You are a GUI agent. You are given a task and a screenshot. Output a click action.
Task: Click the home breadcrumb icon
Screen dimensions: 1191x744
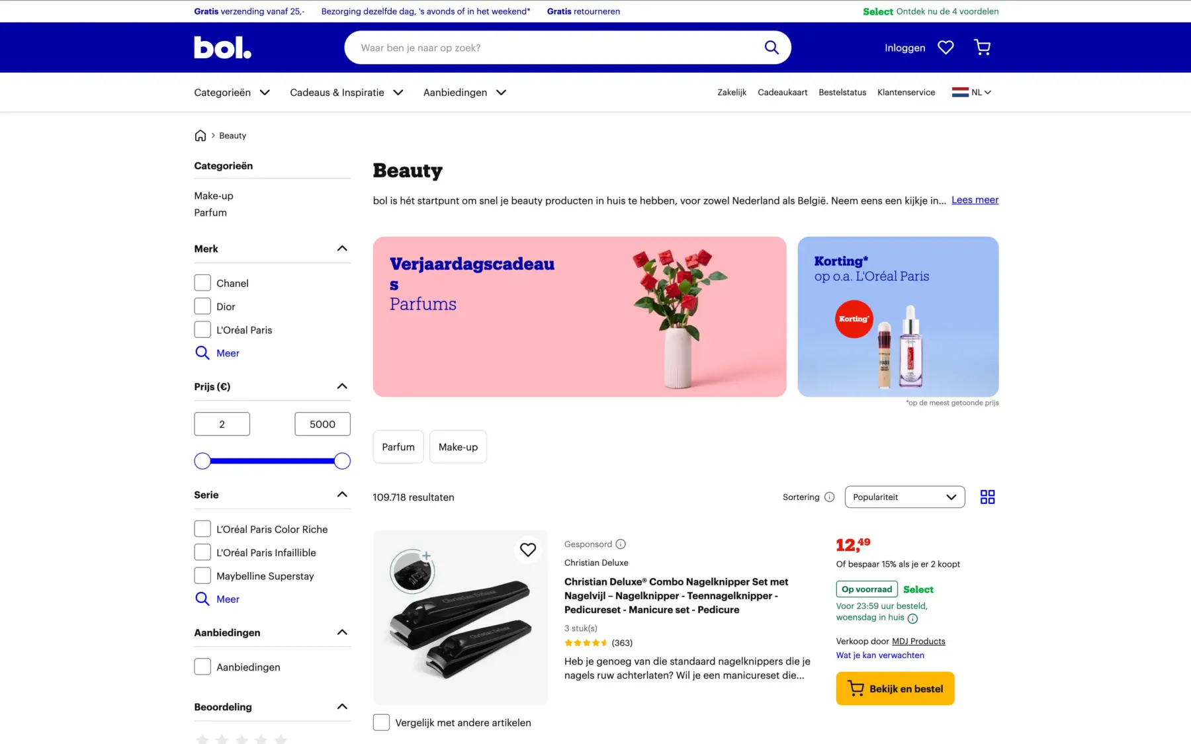pos(200,136)
